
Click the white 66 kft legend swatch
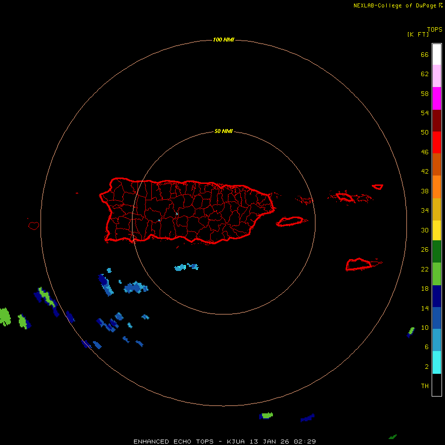437,54
